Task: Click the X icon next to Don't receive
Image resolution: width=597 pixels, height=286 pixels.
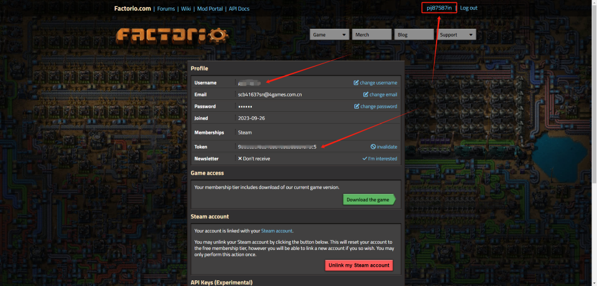Action: point(240,159)
